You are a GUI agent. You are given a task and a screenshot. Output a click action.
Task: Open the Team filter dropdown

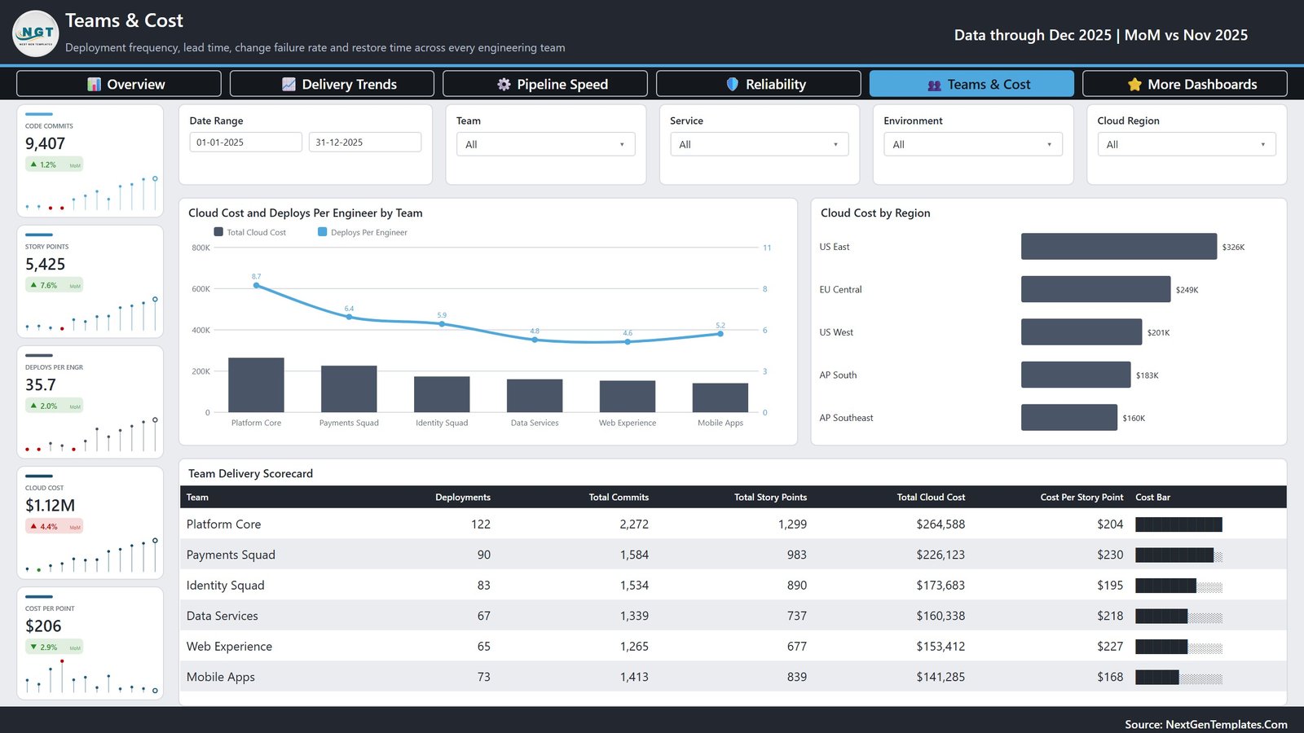pyautogui.click(x=545, y=144)
